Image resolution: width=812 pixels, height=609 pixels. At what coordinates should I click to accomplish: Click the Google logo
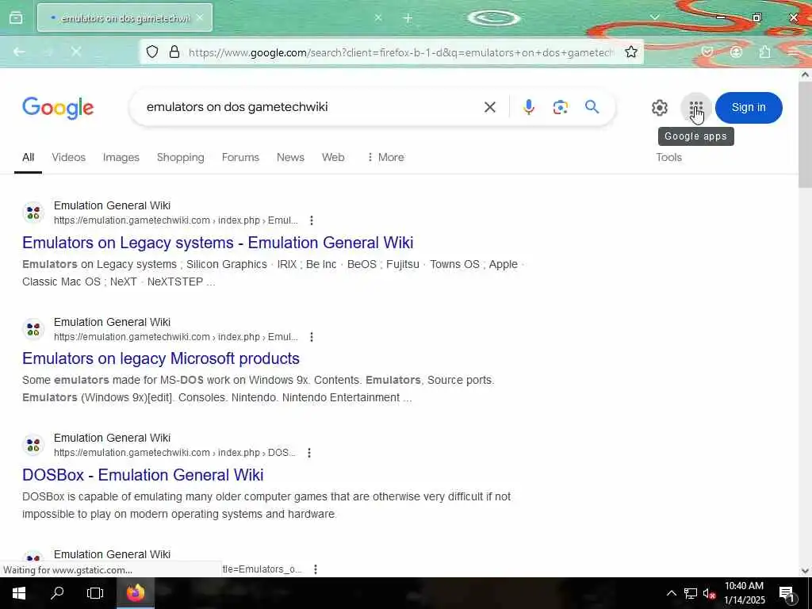tap(58, 108)
